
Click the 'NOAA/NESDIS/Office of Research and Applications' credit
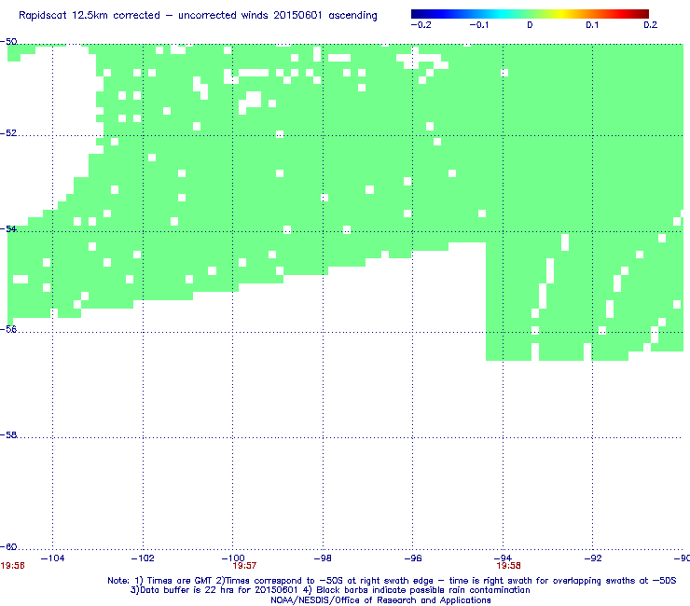[380, 600]
